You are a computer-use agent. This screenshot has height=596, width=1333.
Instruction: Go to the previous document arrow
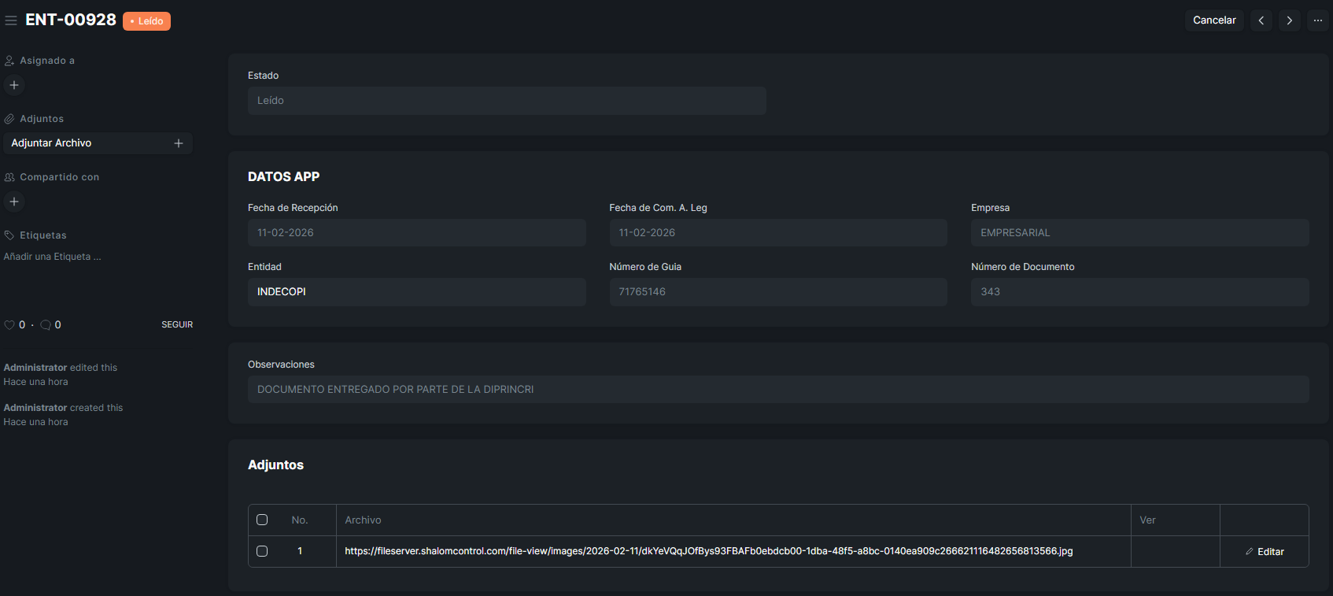pos(1261,20)
